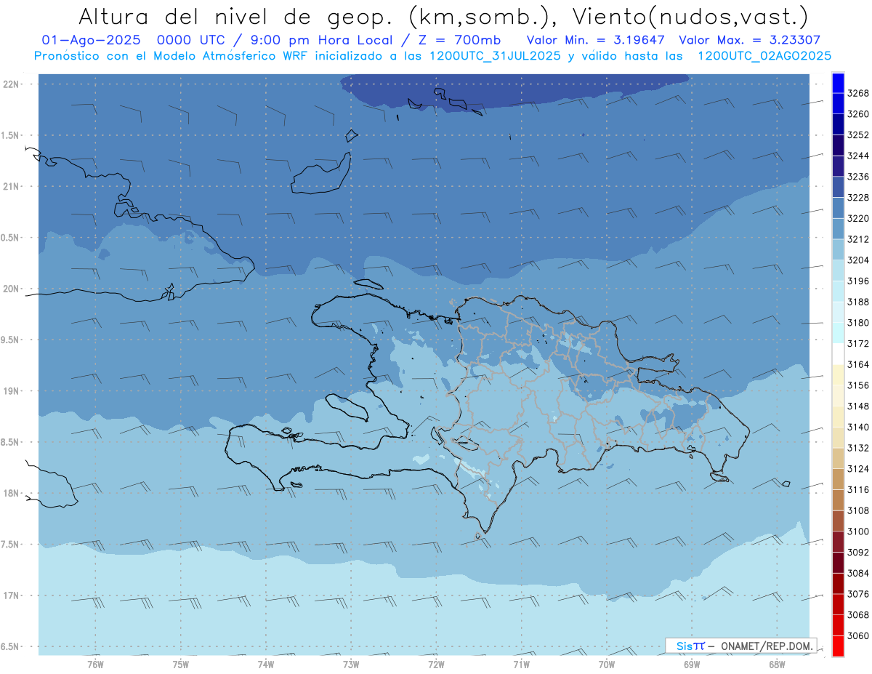The width and height of the screenshot is (872, 674).
Task: Click the white swatch between 3172 and 3164
Action: (x=838, y=354)
